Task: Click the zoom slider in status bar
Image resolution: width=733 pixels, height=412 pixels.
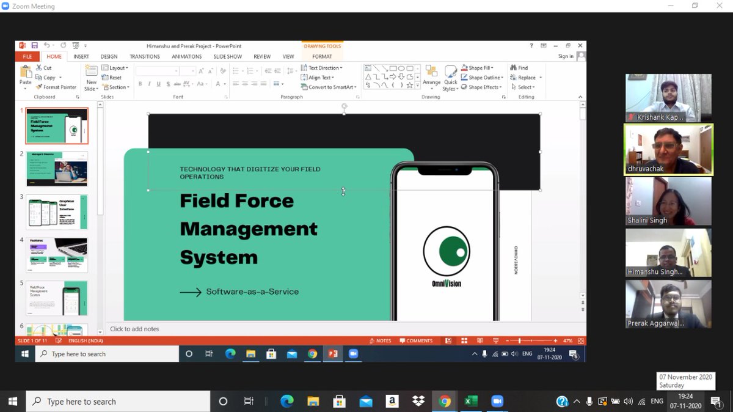Action: 532,340
